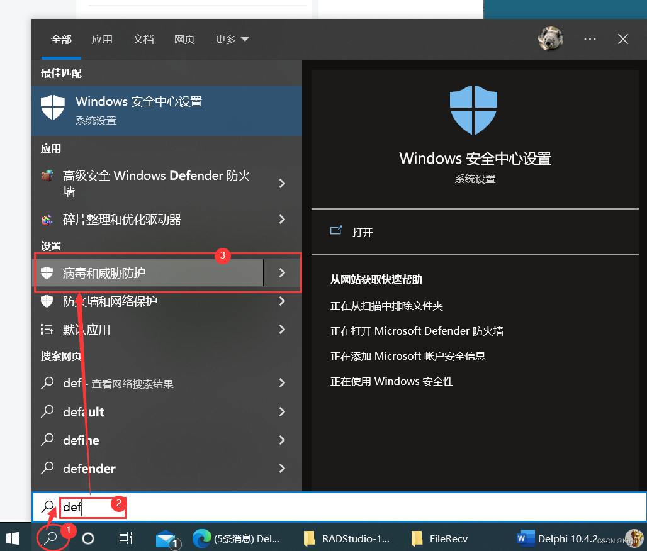This screenshot has height=551, width=647.
Task: Expand the define suggestion arrow
Action: click(x=282, y=440)
